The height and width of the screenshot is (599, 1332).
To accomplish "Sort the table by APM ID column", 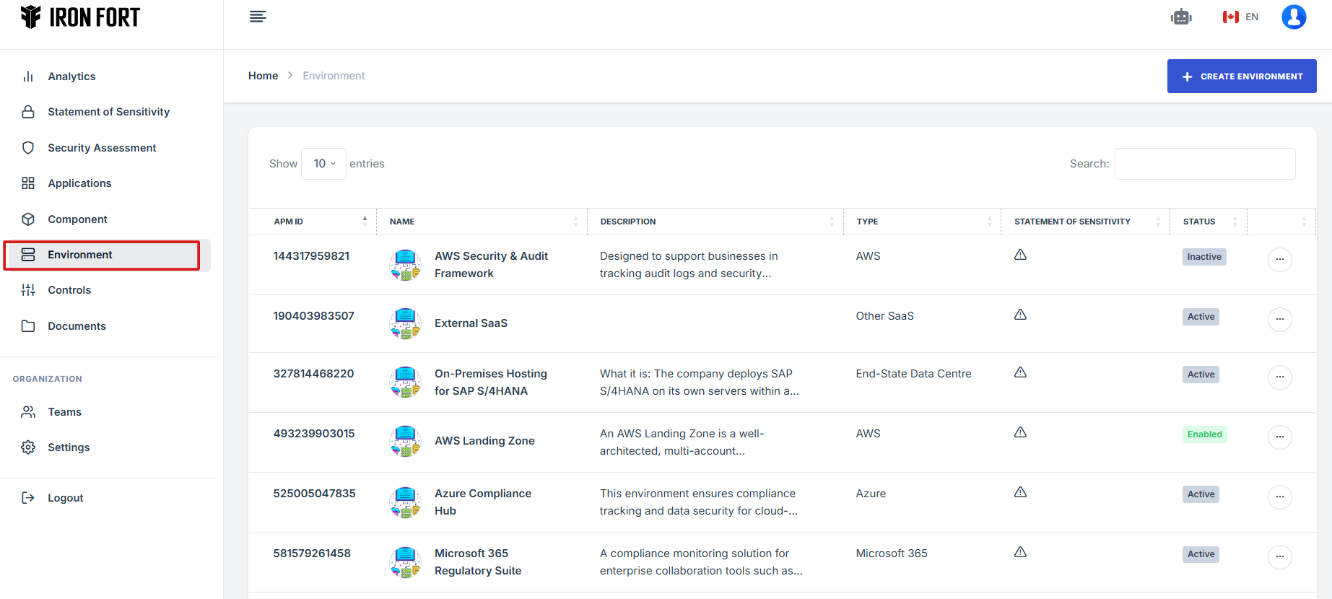I will coord(313,222).
